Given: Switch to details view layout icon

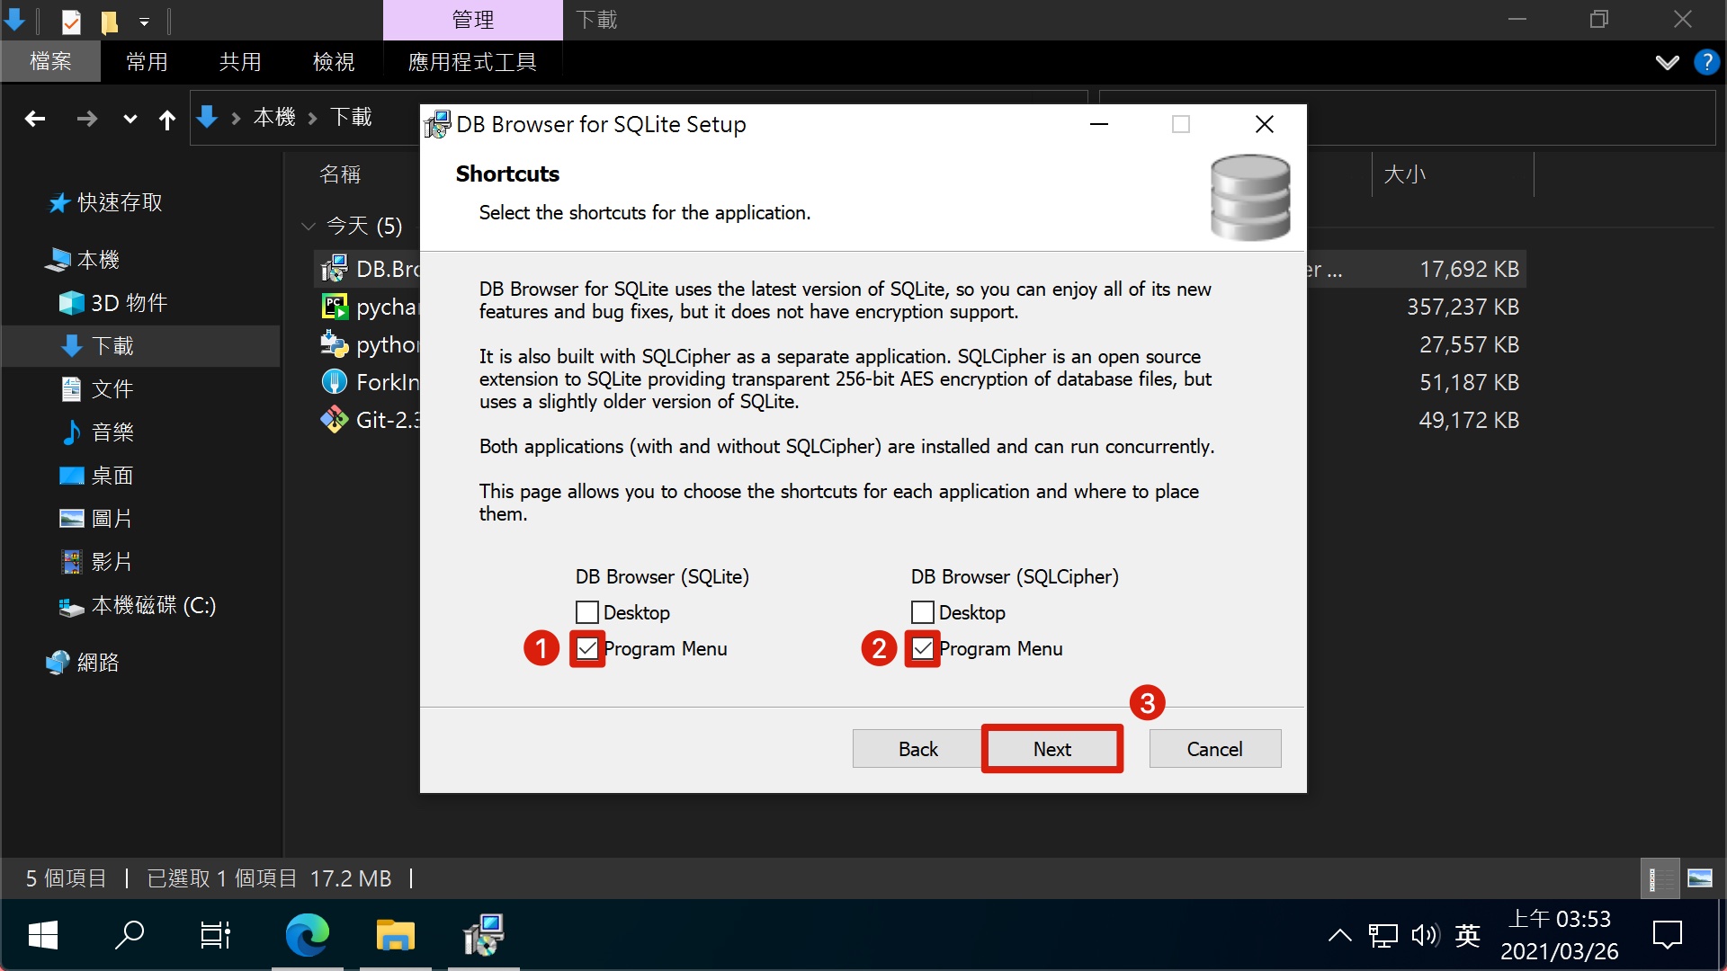Looking at the screenshot, I should [x=1660, y=878].
